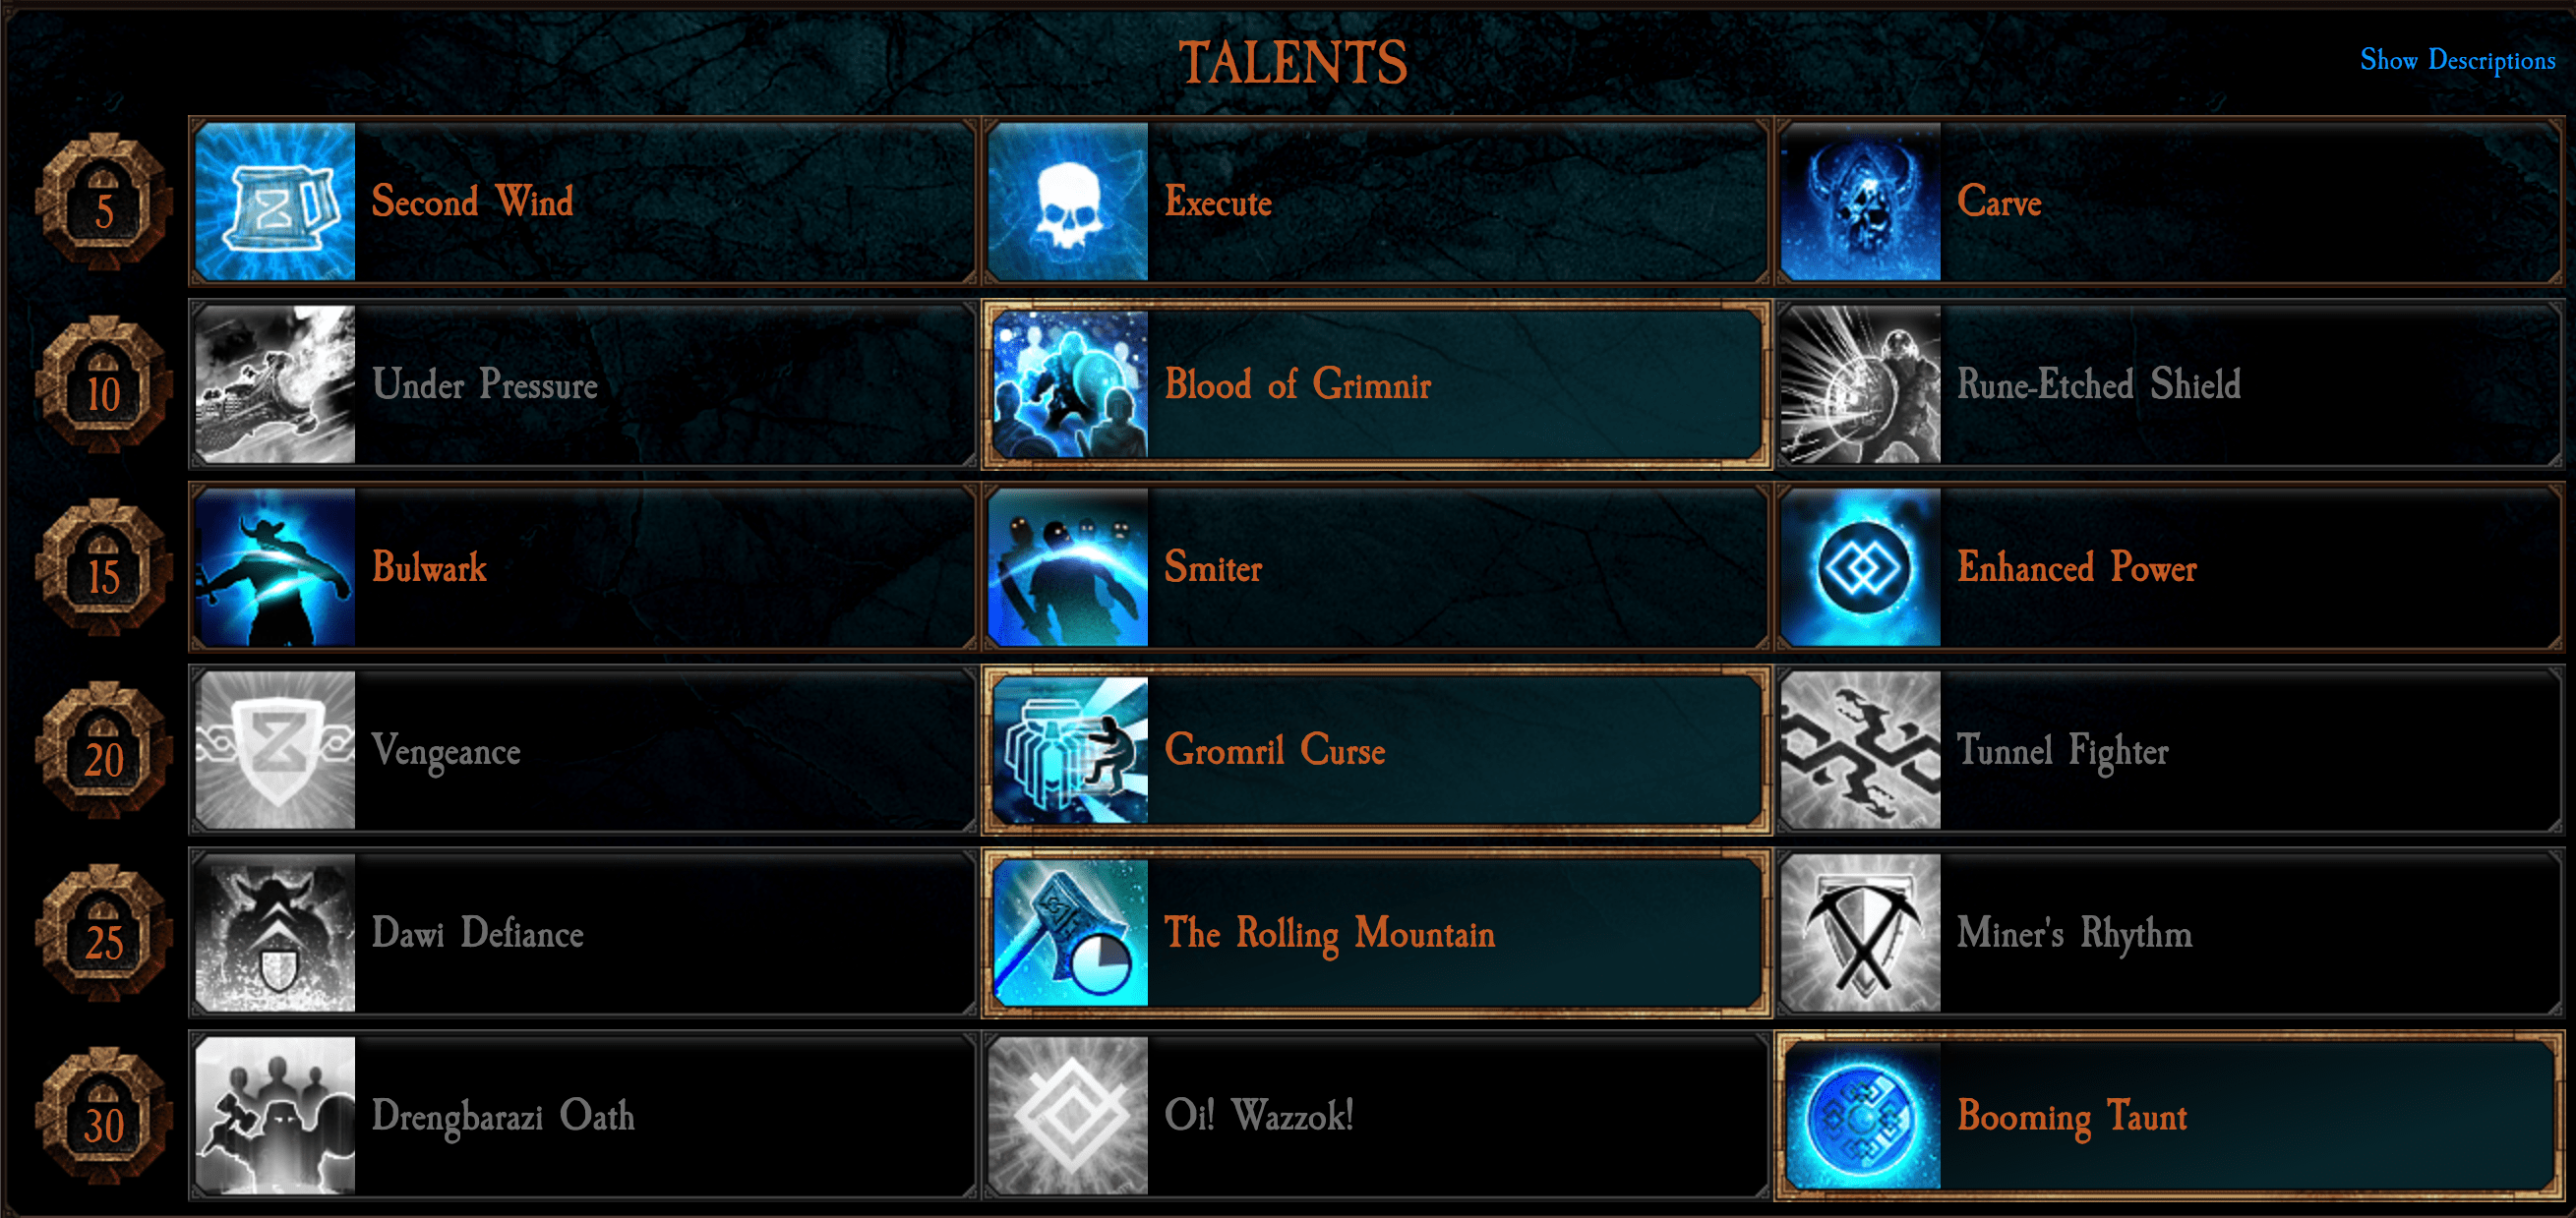Click the Second Wind tankard icon
Screen dimensions: 2576x1218
point(275,202)
